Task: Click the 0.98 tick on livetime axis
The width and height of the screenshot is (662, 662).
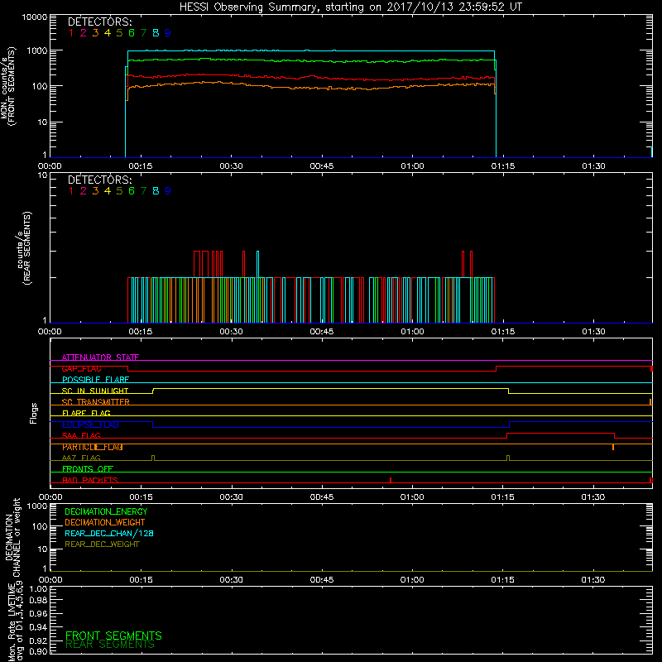Action: (38, 601)
